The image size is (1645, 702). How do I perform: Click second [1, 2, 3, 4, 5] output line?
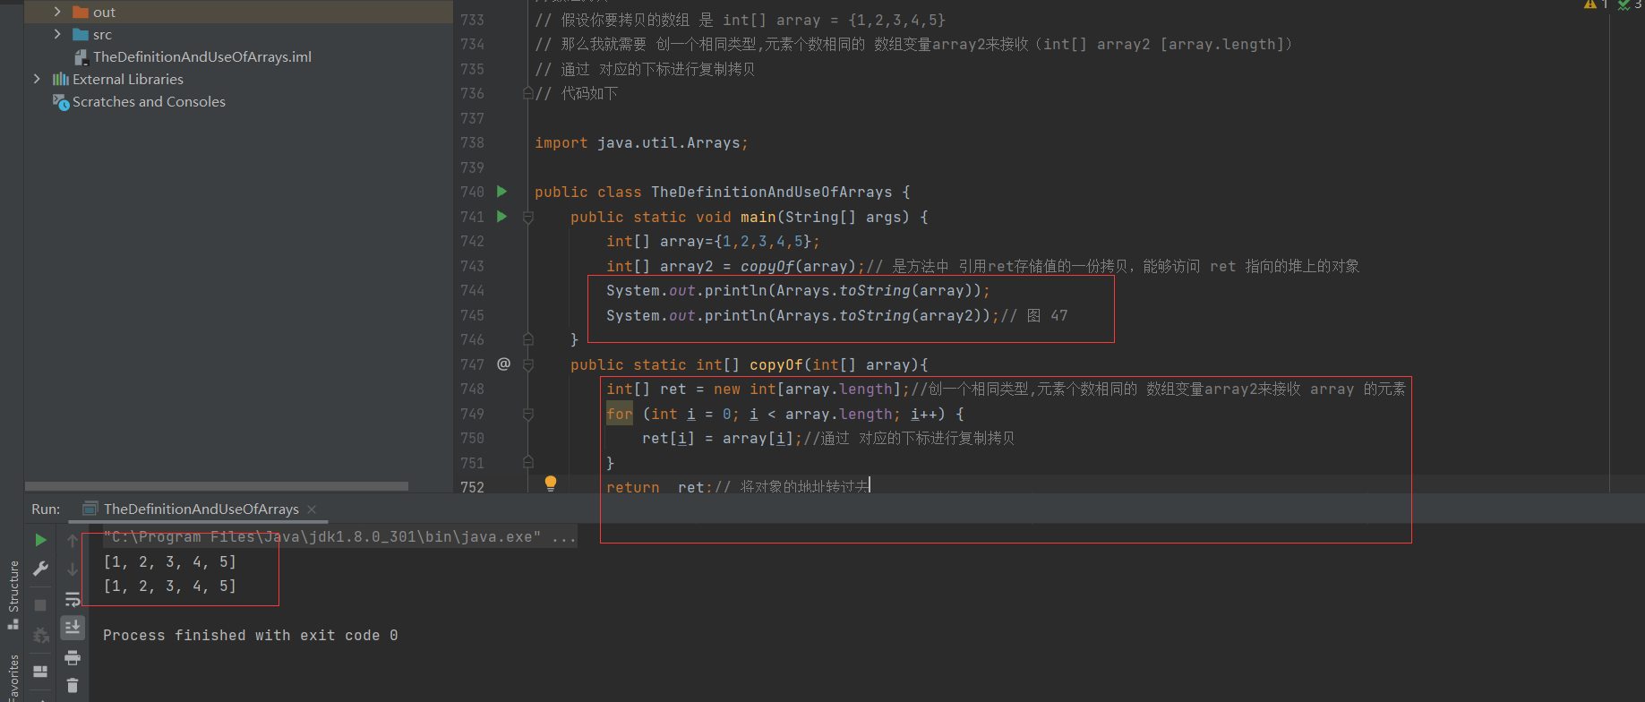[170, 586]
